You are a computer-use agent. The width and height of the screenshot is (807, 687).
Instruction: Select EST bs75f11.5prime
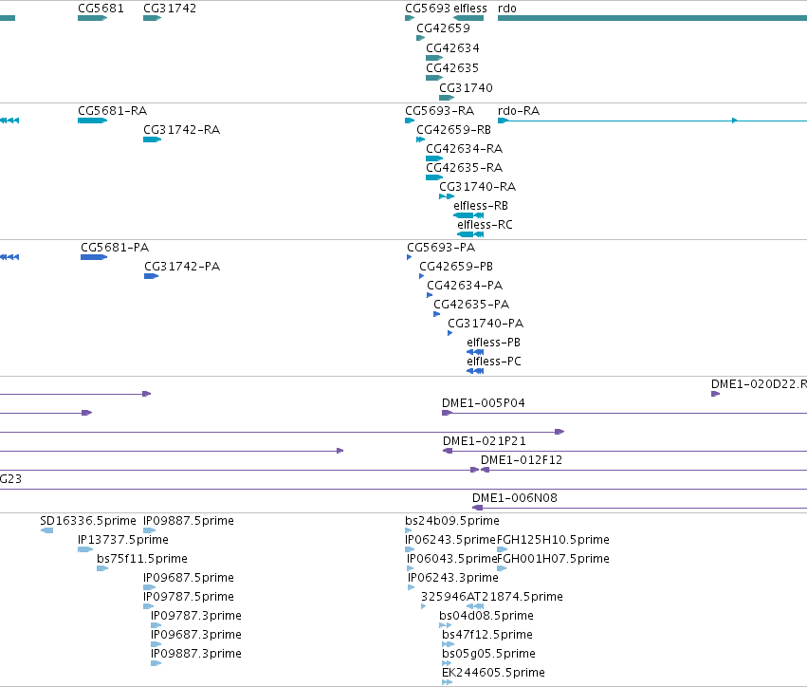coord(142,559)
